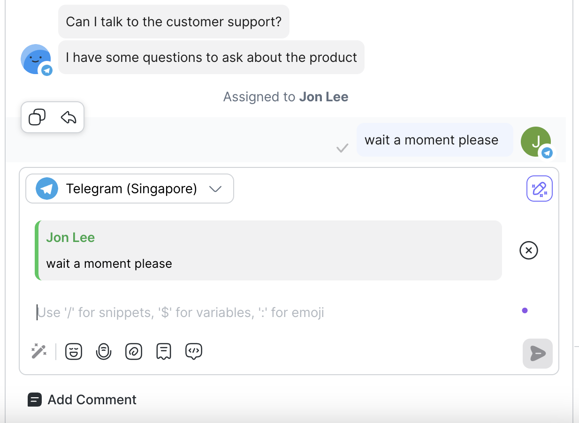The width and height of the screenshot is (579, 423).
Task: Open the AI assist pencil icon
Action: click(x=539, y=189)
